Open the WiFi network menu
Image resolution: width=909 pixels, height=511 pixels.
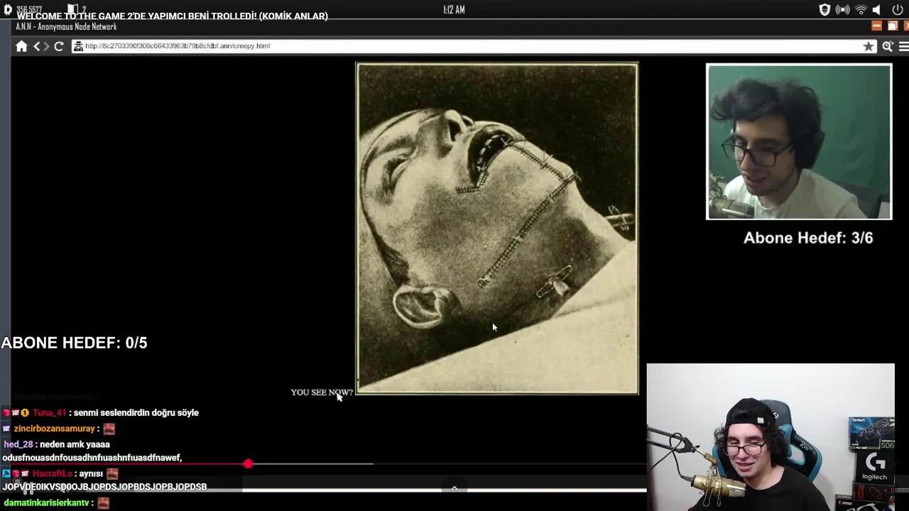tap(861, 10)
